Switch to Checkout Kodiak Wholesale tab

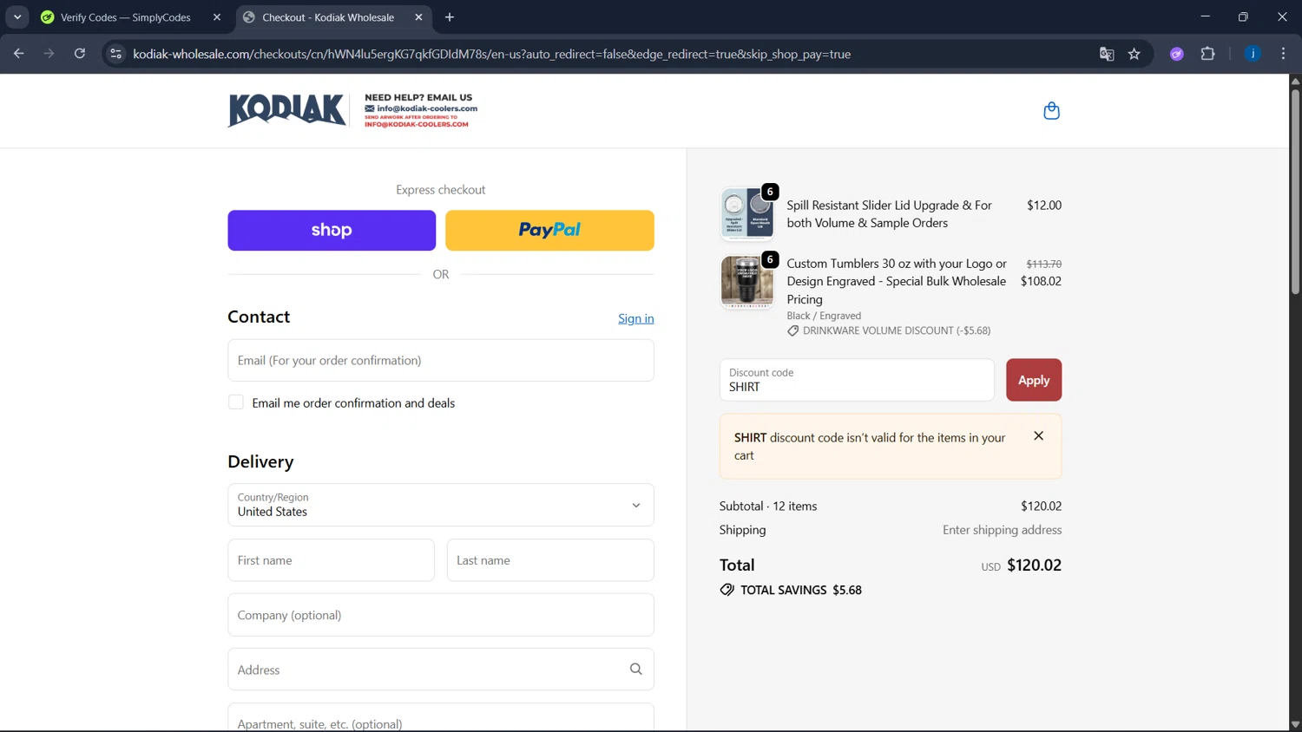point(328,17)
